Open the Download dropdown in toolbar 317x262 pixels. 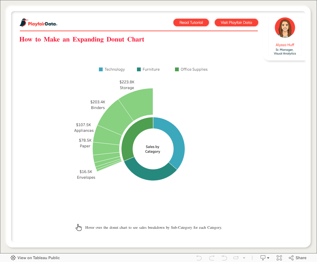coord(265,258)
